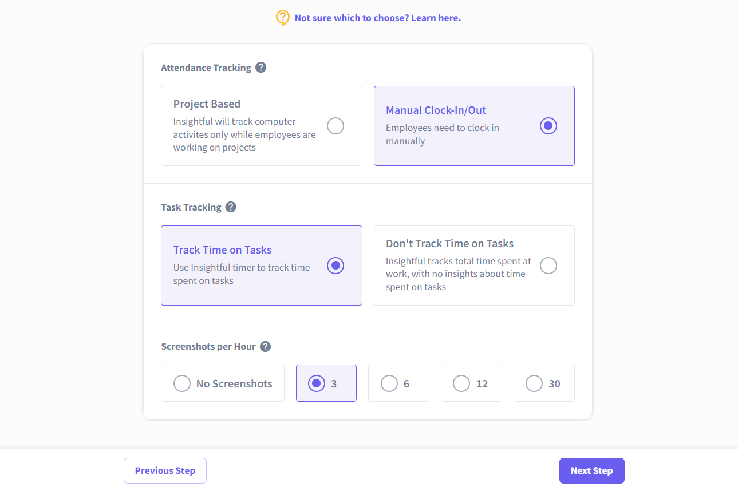This screenshot has width=738, height=487.
Task: Click the Track Time on Tasks description text
Action: pos(242,274)
